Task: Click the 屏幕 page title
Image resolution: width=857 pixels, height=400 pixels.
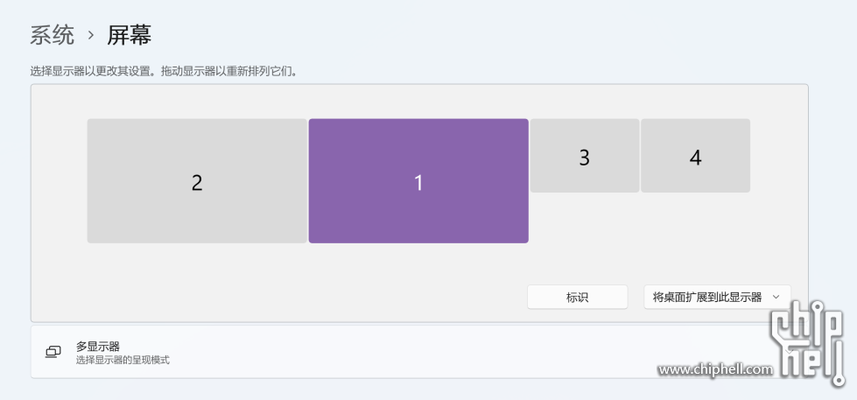Action: pos(130,35)
